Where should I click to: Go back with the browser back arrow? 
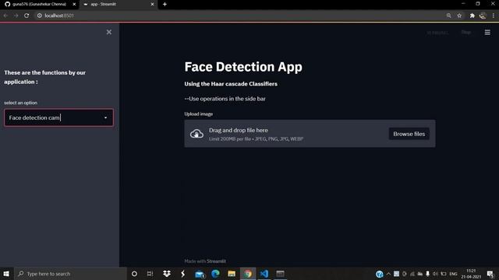[5, 16]
